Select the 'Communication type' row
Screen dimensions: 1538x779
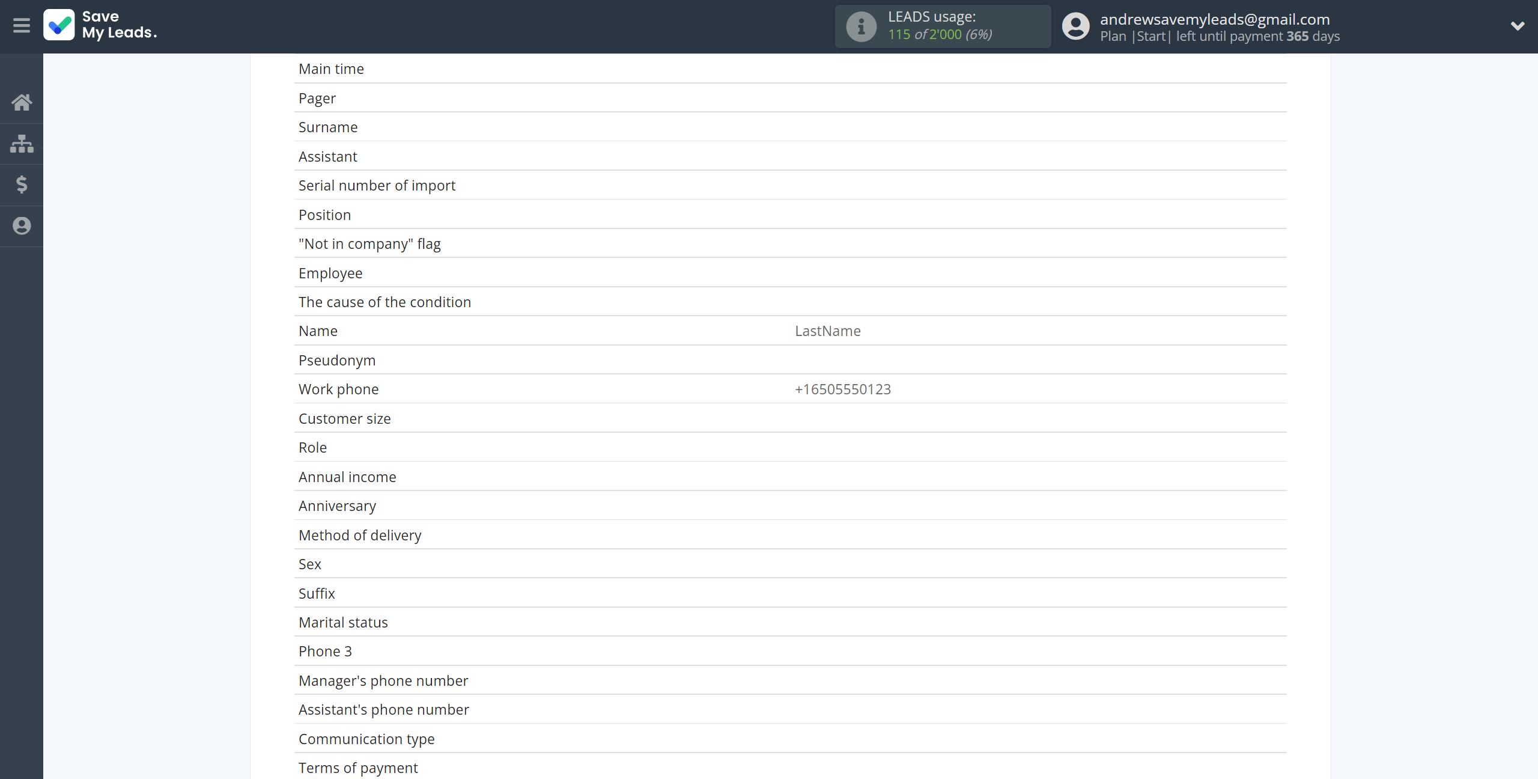(x=790, y=739)
